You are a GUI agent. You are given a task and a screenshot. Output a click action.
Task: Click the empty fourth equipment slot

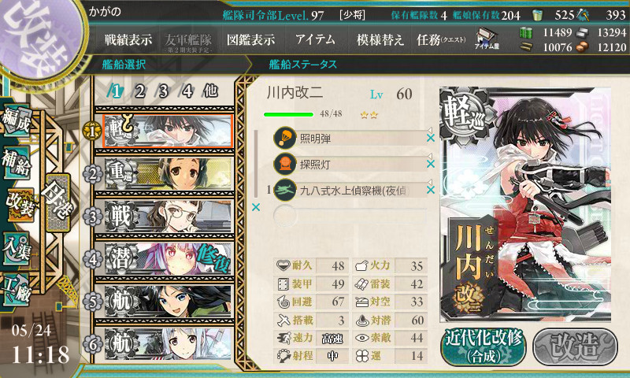pyautogui.click(x=350, y=215)
